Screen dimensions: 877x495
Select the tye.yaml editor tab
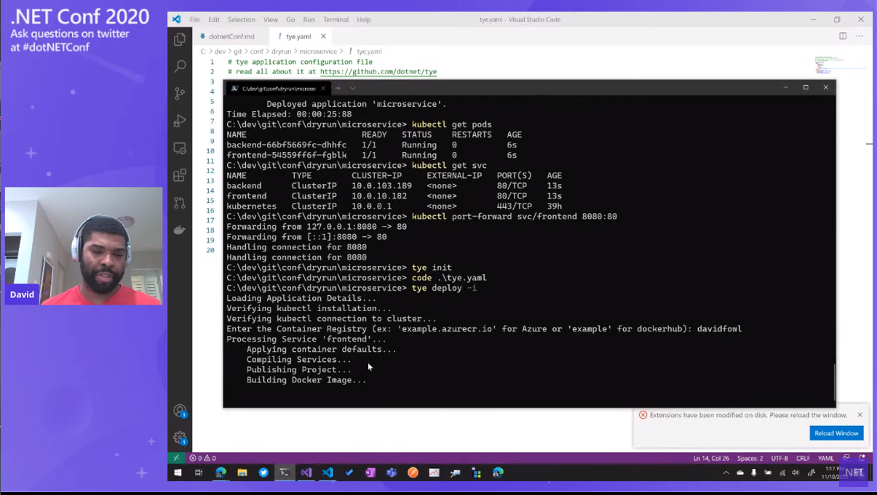click(300, 36)
